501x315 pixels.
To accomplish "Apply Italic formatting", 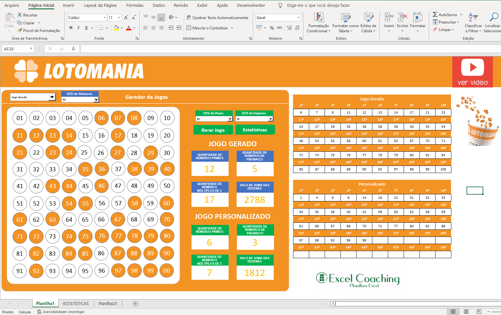I will click(x=78, y=28).
